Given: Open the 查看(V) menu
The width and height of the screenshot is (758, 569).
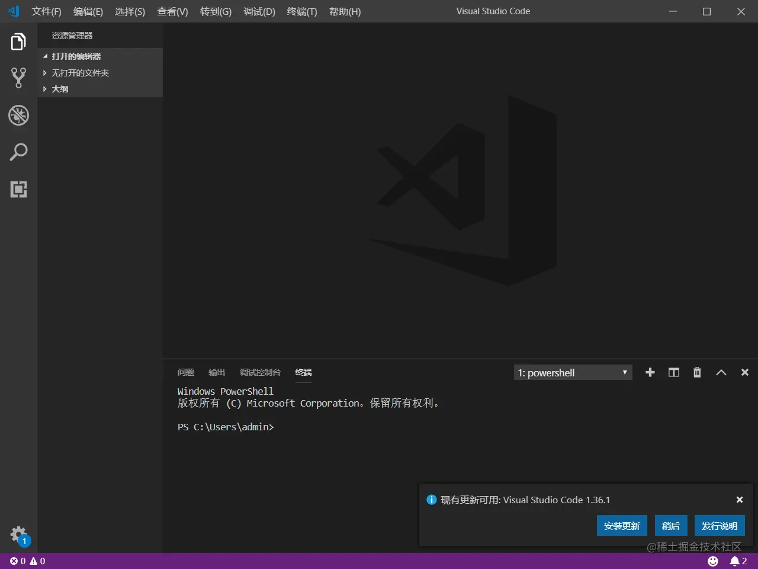Looking at the screenshot, I should (x=172, y=11).
